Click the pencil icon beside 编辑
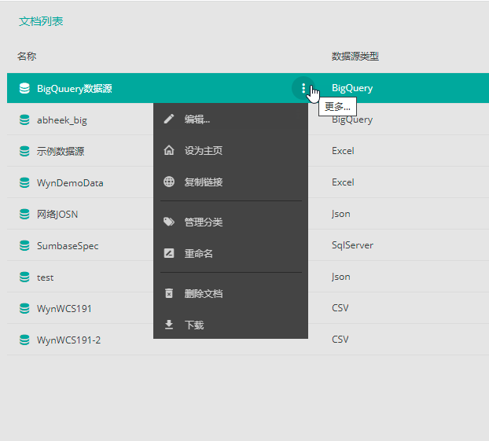Viewport: 489px width, 441px height. (169, 119)
